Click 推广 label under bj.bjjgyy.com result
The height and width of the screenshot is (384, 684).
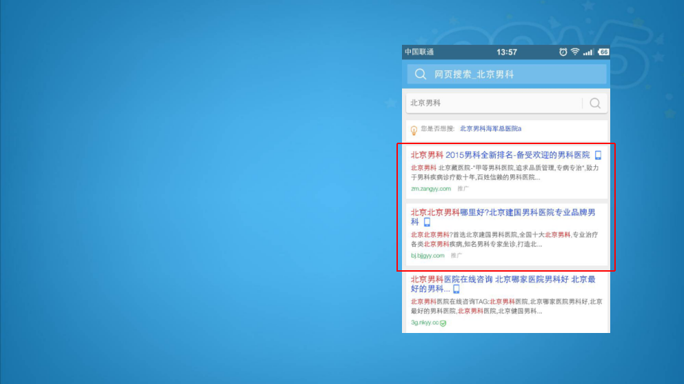pyautogui.click(x=456, y=255)
